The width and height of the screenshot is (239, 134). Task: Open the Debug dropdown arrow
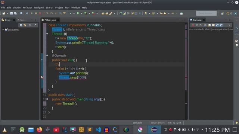point(74,13)
